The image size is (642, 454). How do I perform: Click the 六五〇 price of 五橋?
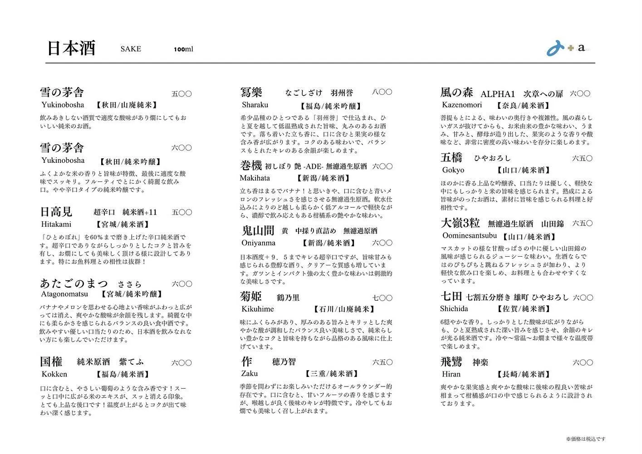coord(582,159)
